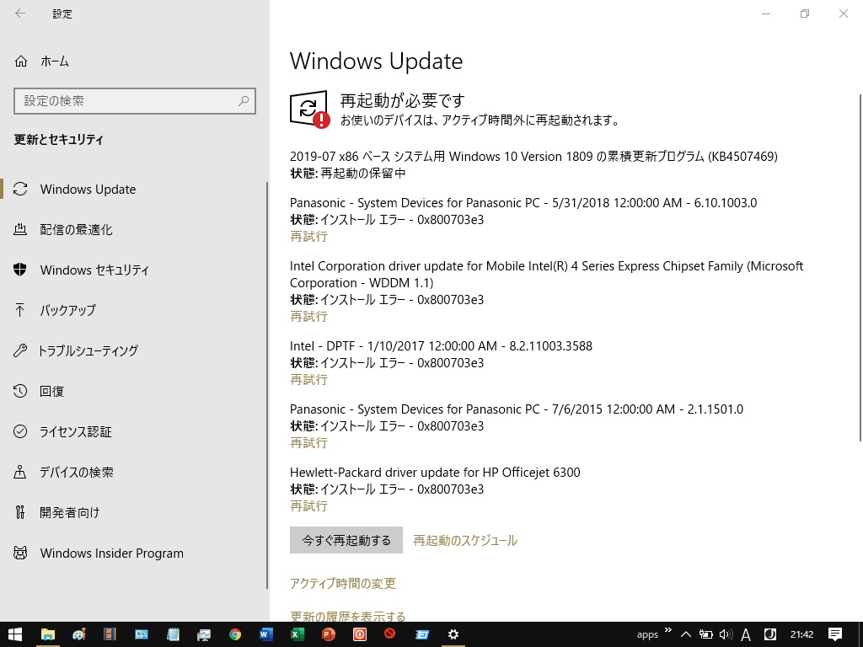Click the Settings gear icon on the taskbar

(453, 634)
